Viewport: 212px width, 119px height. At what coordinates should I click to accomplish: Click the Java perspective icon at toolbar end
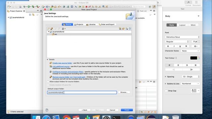click(154, 7)
